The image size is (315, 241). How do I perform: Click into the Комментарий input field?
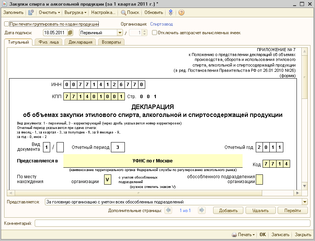(172, 223)
